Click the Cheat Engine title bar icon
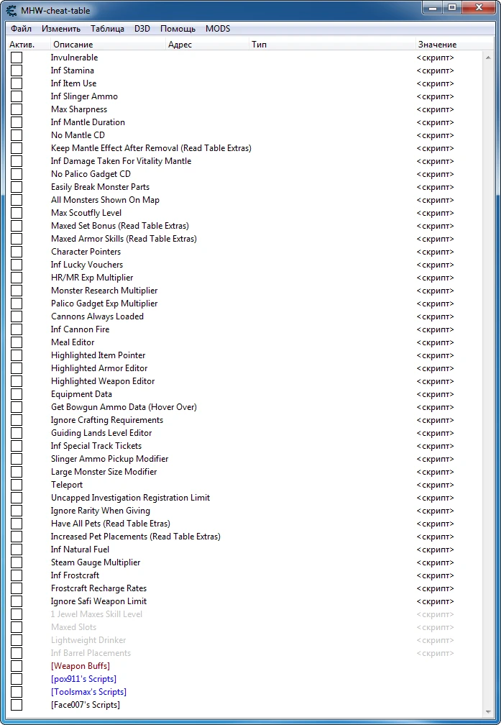 12,10
